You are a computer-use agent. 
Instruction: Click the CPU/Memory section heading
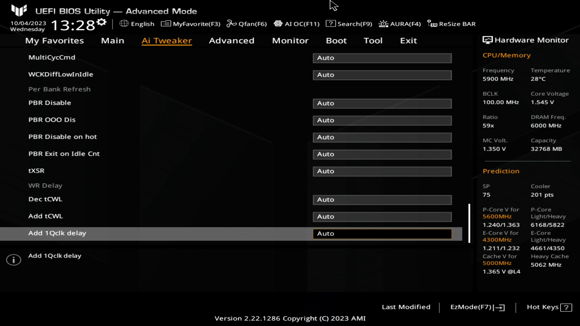coord(507,55)
